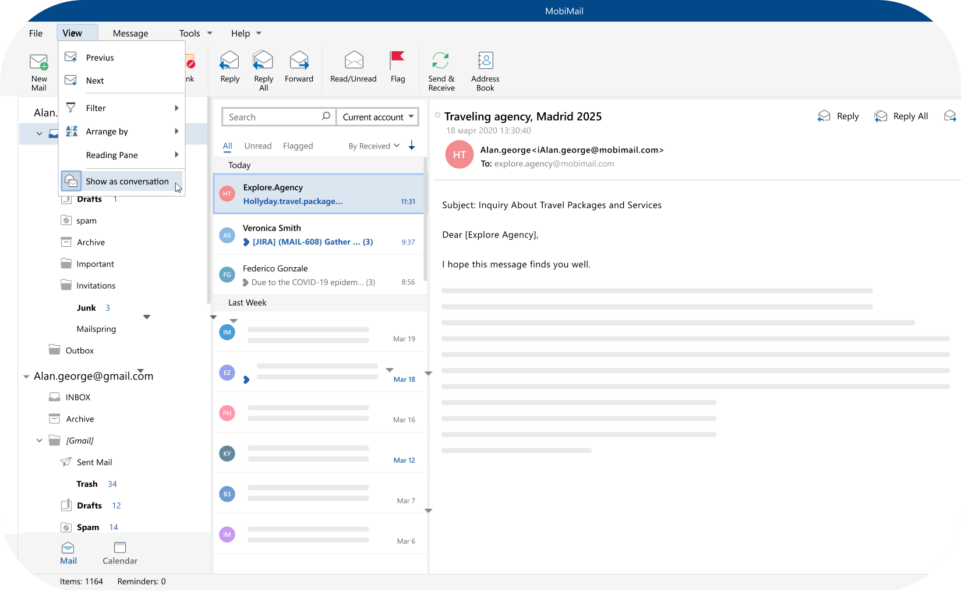This screenshot has height=592, width=961.
Task: Click the search magnifier icon
Action: (x=326, y=116)
